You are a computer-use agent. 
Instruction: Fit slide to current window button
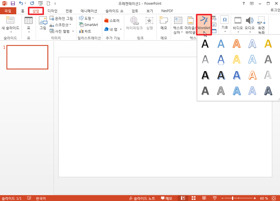pyautogui.click(x=273, y=198)
